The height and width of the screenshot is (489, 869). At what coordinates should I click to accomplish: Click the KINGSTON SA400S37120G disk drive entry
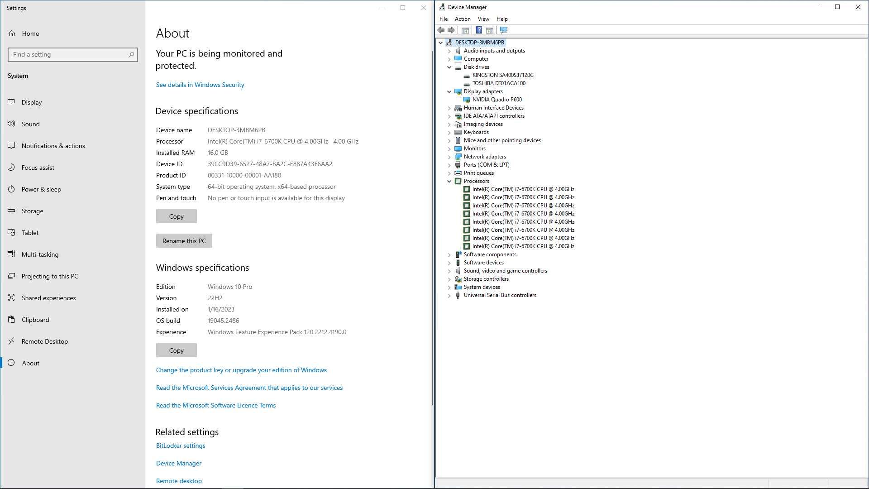(x=502, y=75)
